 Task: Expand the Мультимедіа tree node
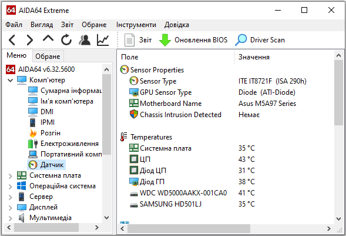tap(10, 218)
